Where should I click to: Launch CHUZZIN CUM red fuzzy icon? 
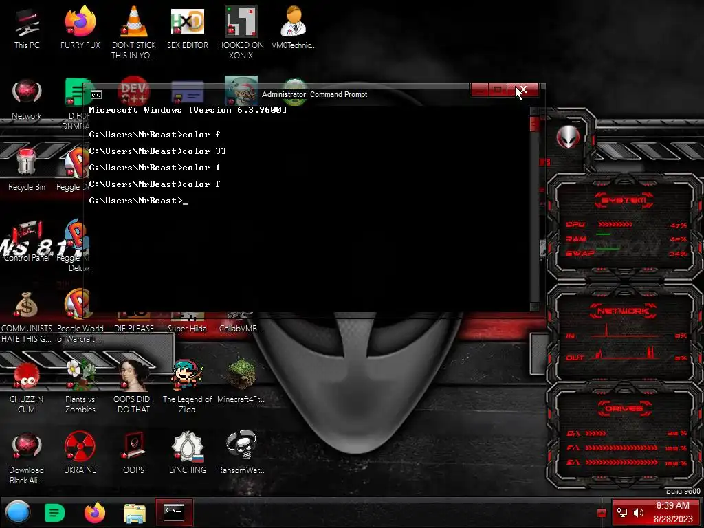pos(27,388)
